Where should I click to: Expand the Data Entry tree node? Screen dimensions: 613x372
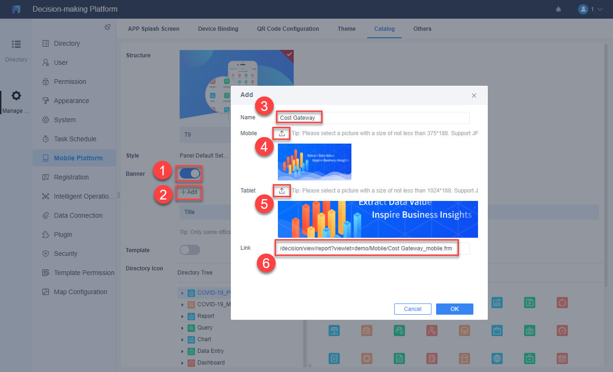click(x=182, y=351)
